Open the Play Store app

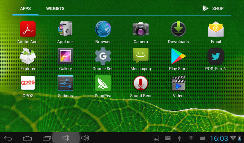click(x=178, y=56)
